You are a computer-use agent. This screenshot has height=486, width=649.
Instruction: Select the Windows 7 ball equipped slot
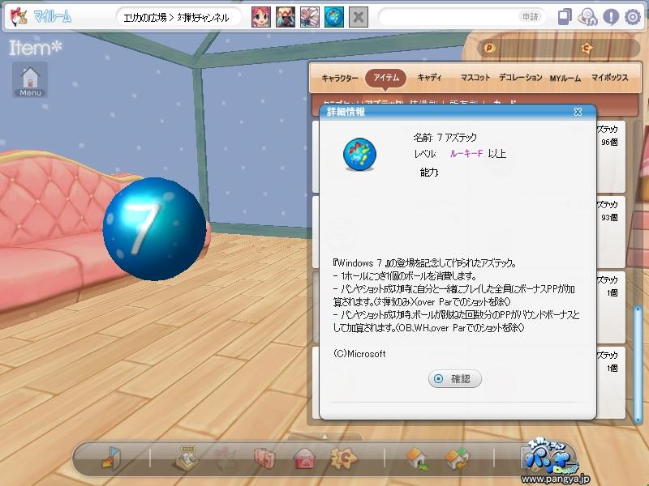(x=334, y=17)
